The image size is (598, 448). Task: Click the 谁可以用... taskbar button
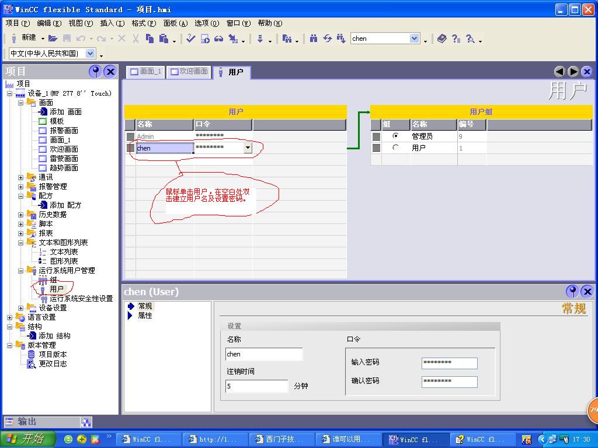348,439
